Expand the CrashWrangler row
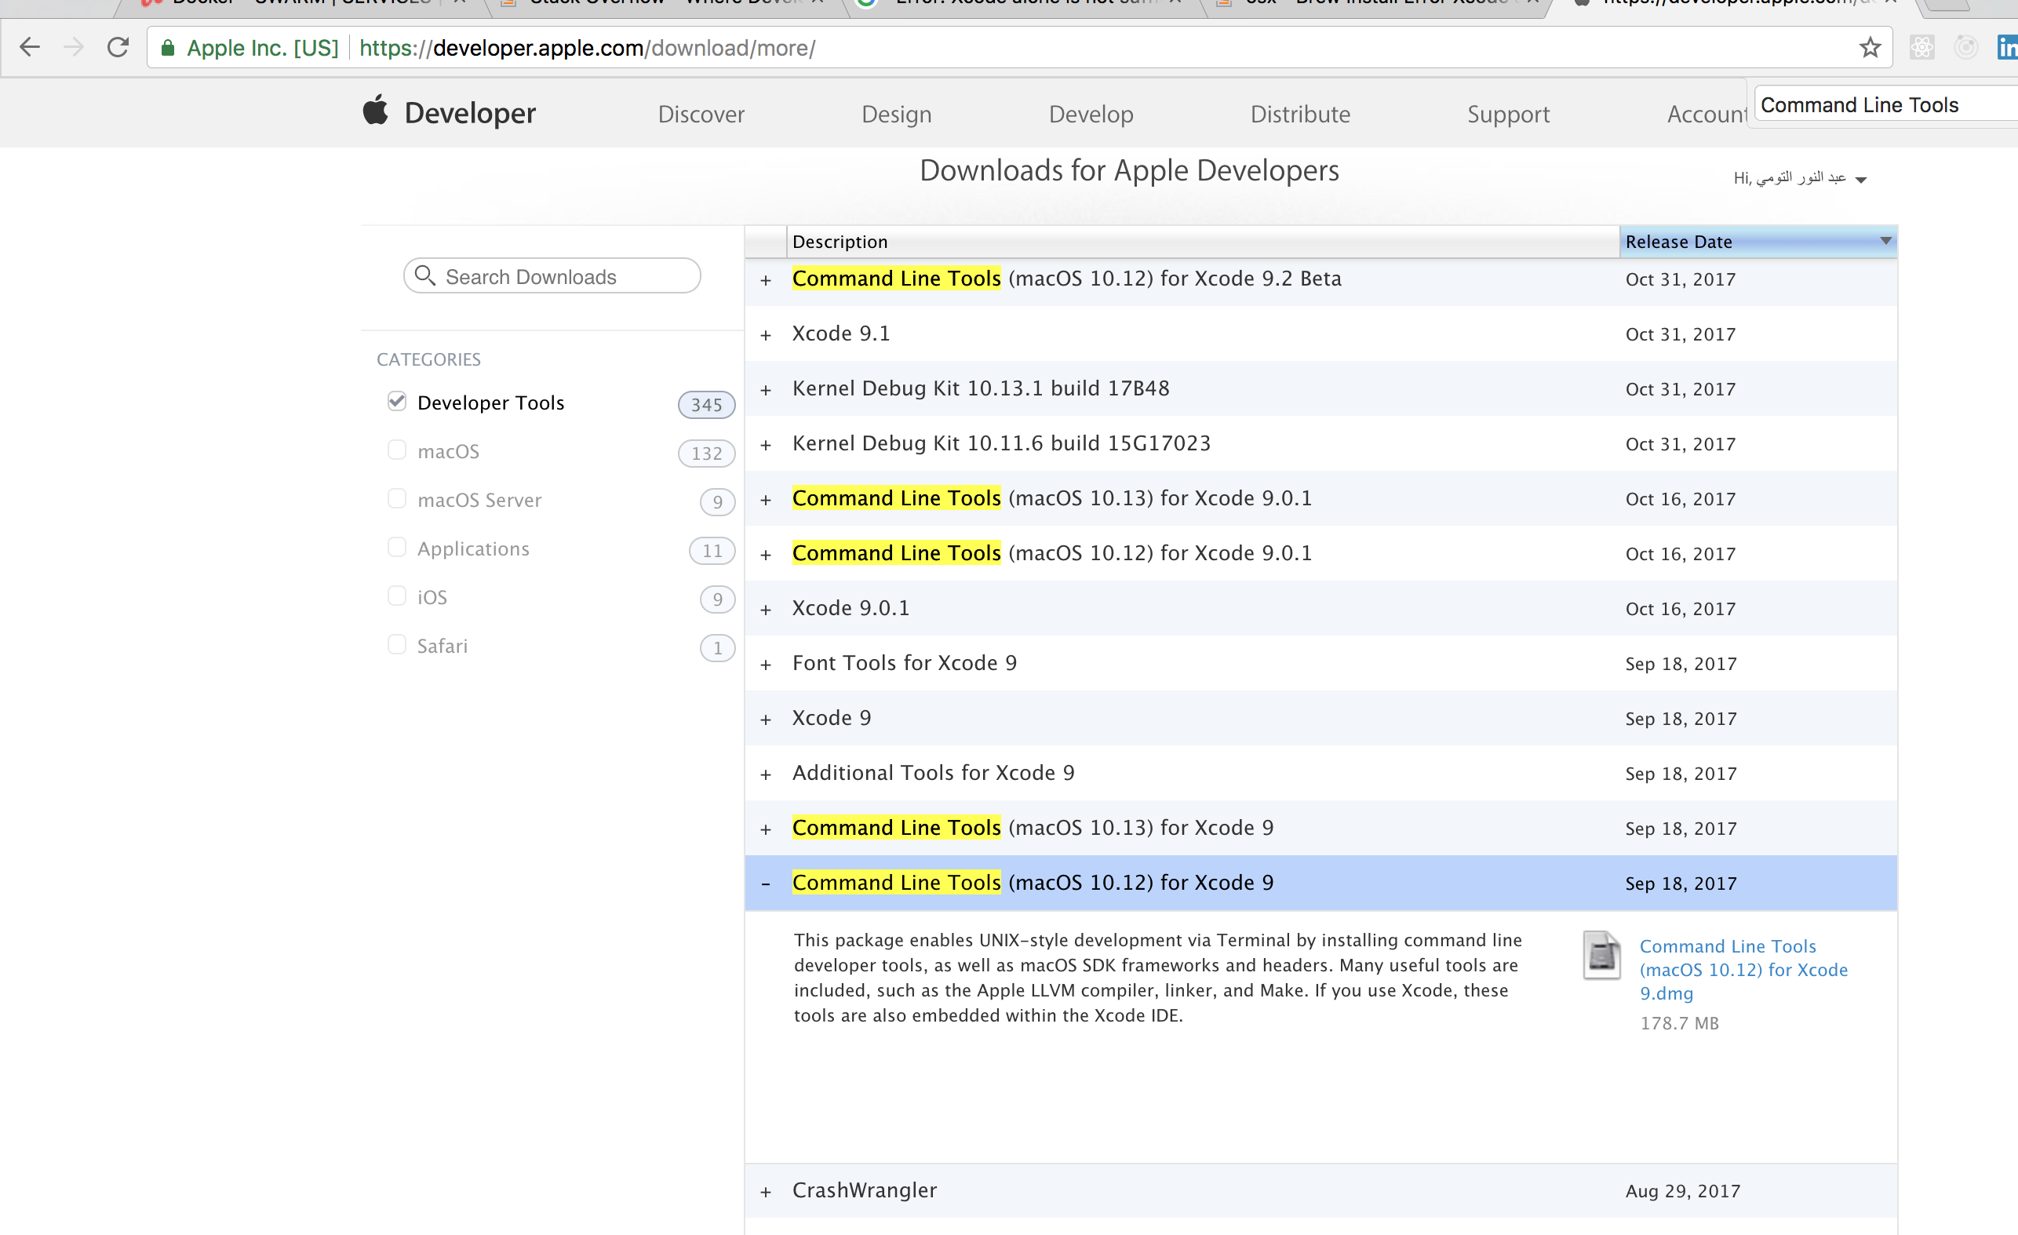 coord(766,1193)
